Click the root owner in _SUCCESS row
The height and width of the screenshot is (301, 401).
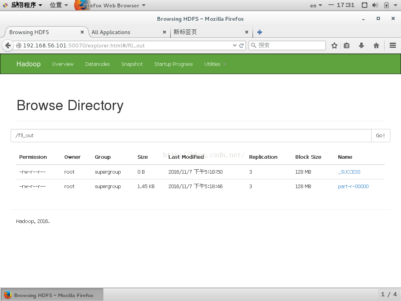click(69, 172)
